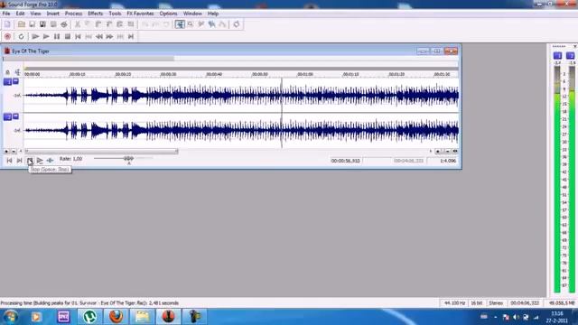Open the File menu

[x=6, y=14]
